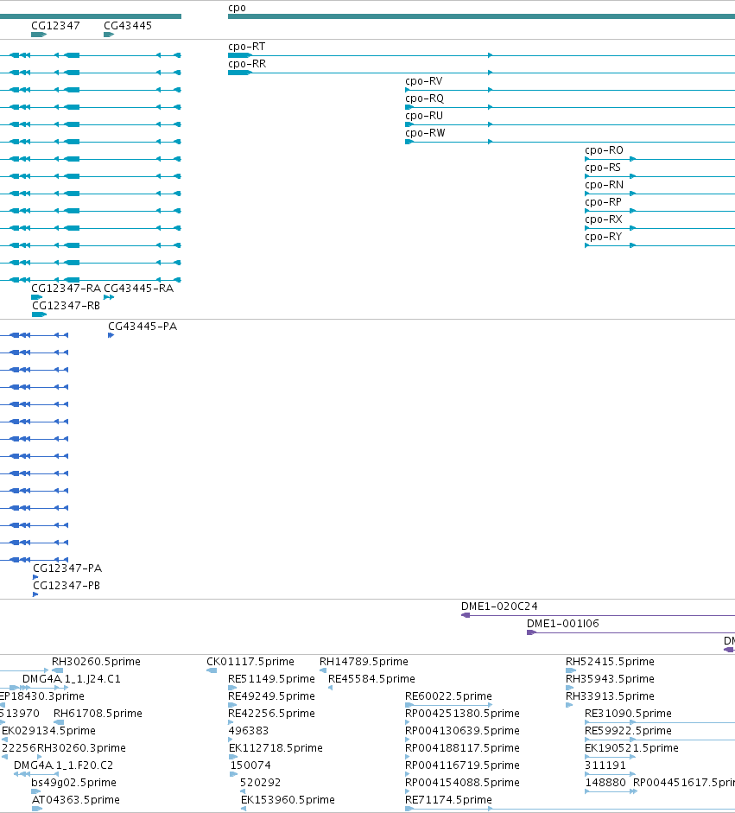Select the RH30260.5prime EST glyph
Screen dimensions: 735x813
coord(58,670)
